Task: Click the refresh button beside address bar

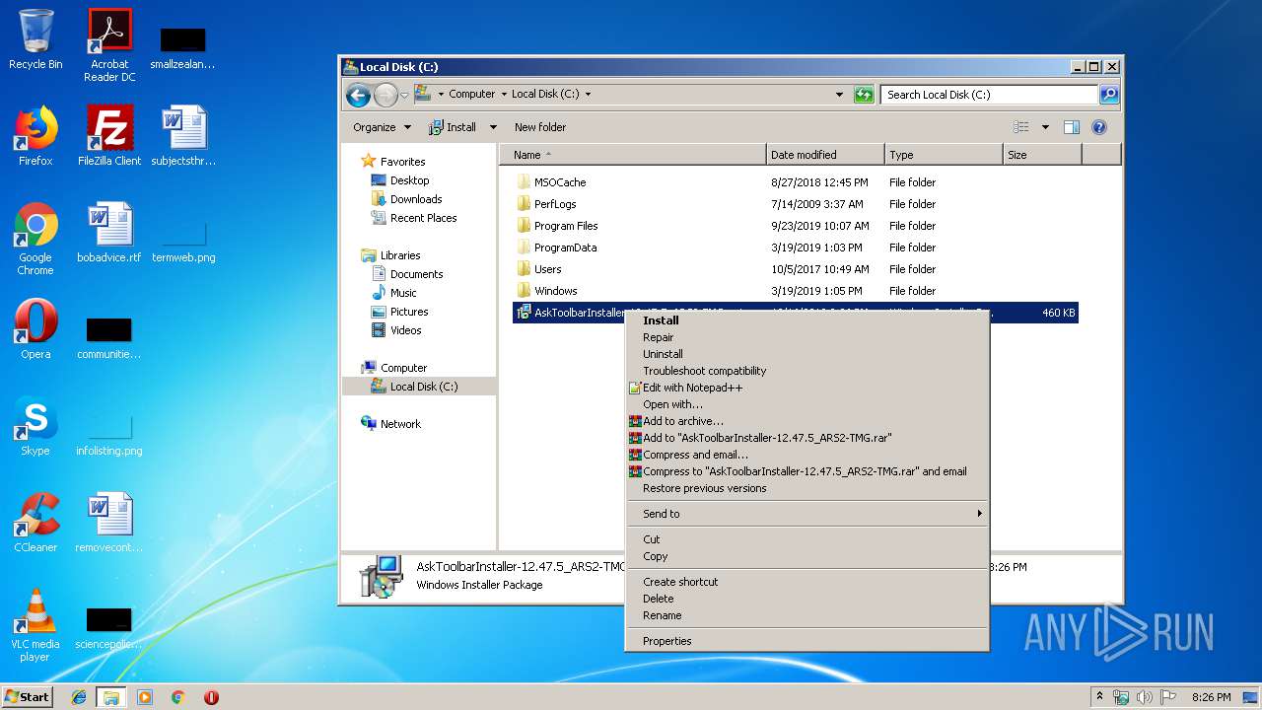Action: point(864,95)
